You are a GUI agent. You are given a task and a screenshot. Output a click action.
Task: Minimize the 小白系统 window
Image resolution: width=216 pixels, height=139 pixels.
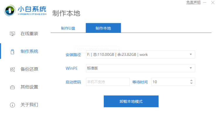[205, 2]
